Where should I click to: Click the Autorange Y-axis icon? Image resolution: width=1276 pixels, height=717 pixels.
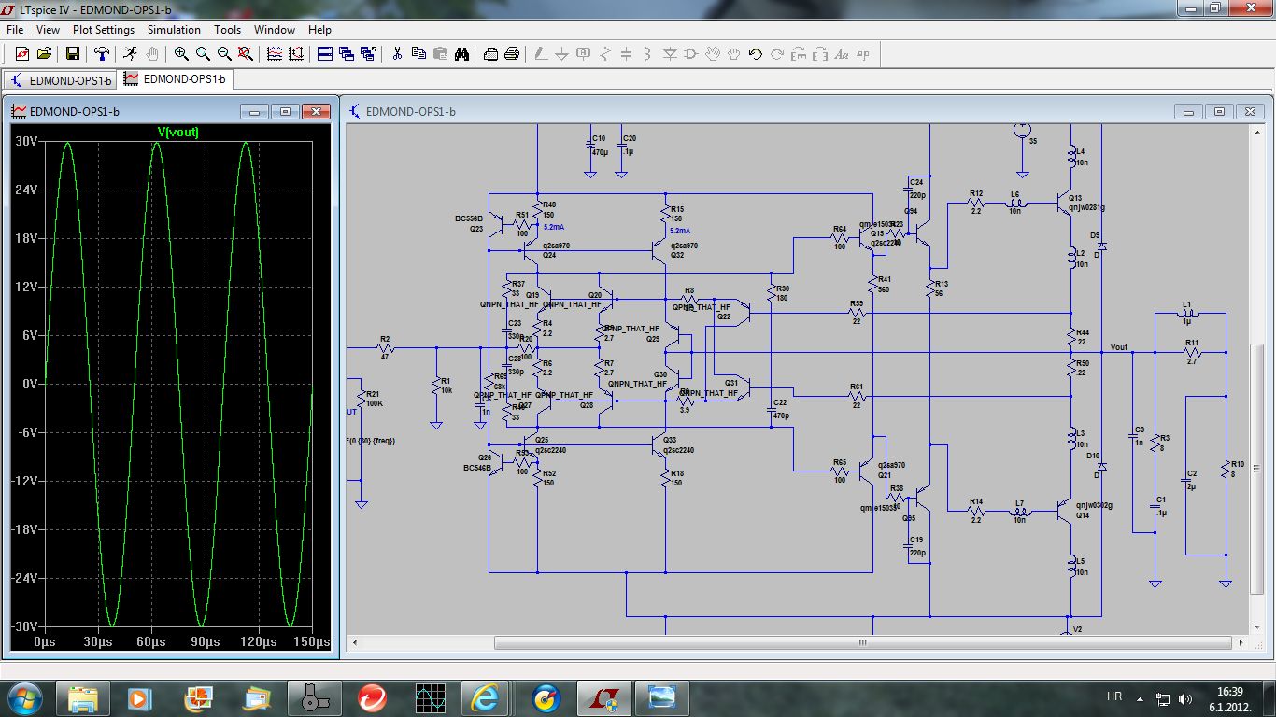[296, 54]
